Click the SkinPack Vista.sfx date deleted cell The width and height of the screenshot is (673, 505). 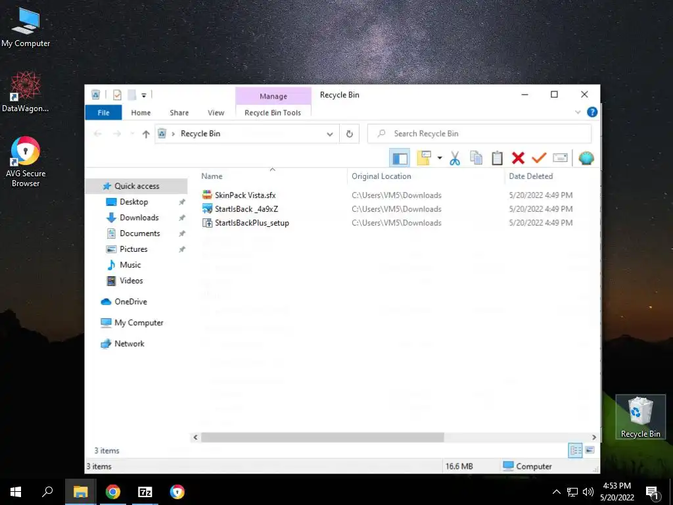click(540, 195)
